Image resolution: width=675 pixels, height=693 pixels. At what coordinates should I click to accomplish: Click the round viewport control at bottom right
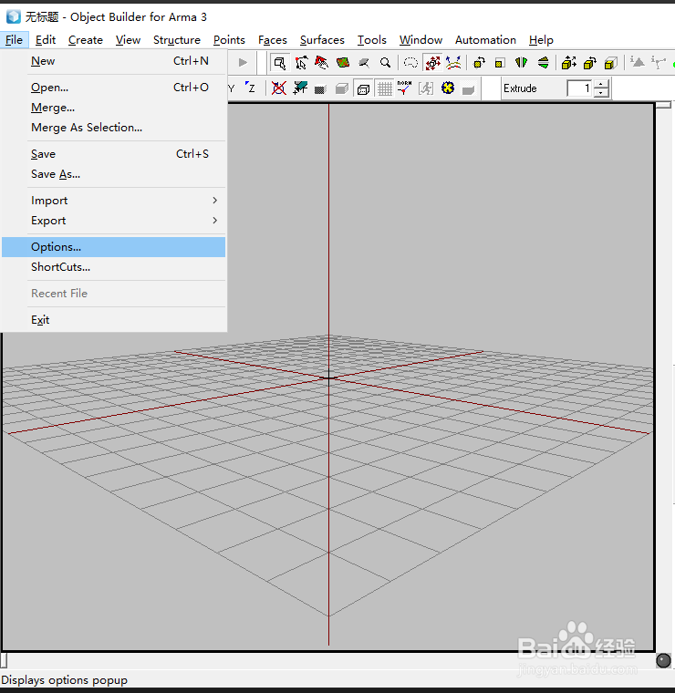click(663, 660)
